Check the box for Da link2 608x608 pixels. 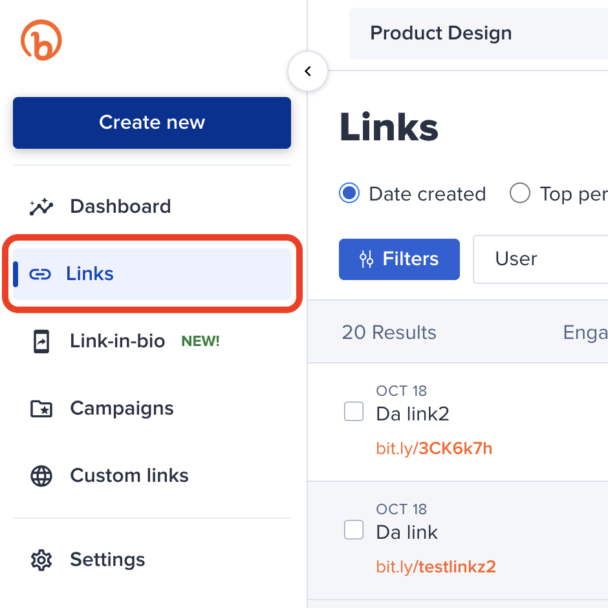coord(354,411)
